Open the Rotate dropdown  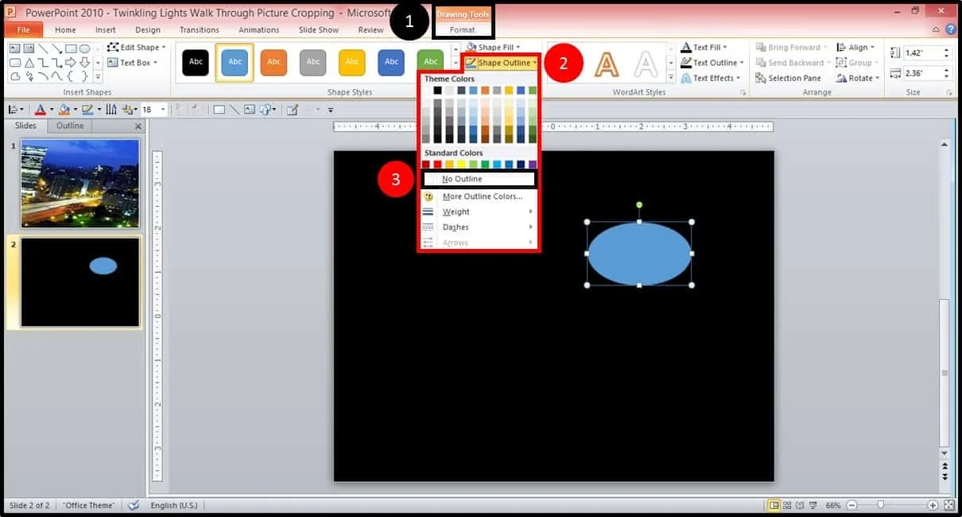tap(857, 78)
